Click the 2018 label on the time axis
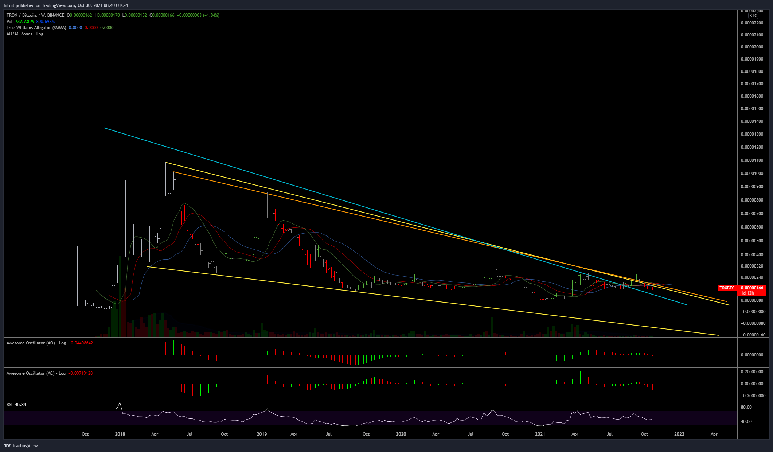Viewport: 773px width, 452px height. click(x=120, y=434)
